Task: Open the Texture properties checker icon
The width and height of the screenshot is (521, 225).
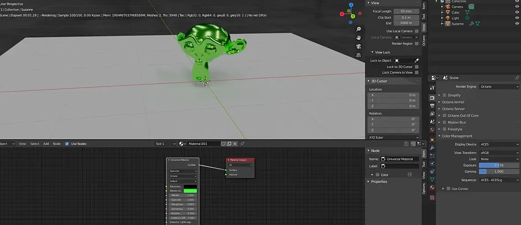Action: pos(432,198)
